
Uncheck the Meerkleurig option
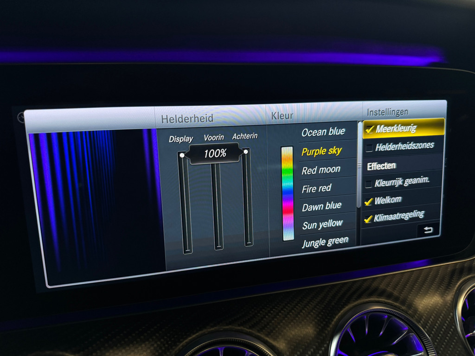(370, 130)
